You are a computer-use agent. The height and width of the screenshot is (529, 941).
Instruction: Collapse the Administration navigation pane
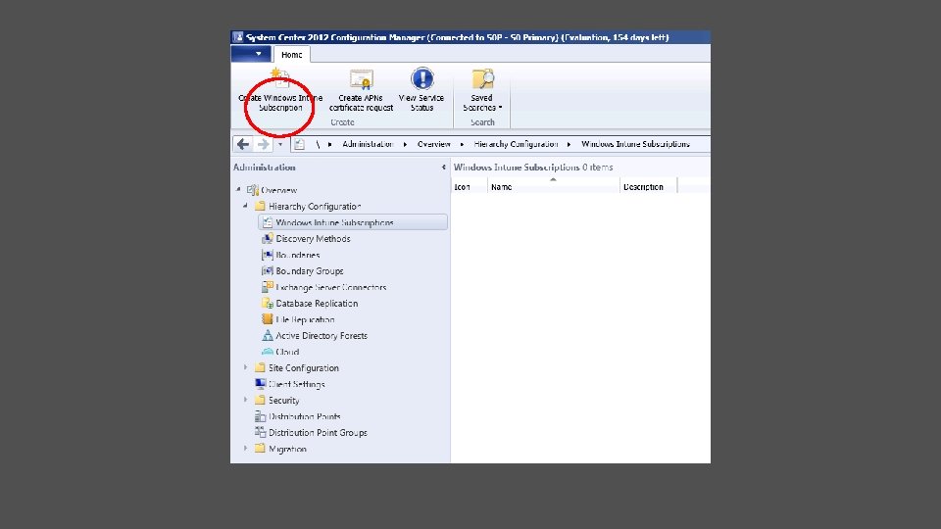[443, 168]
